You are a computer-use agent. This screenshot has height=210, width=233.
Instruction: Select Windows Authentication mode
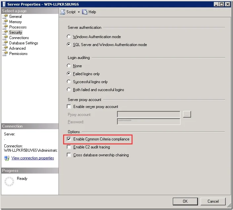pos(69,37)
